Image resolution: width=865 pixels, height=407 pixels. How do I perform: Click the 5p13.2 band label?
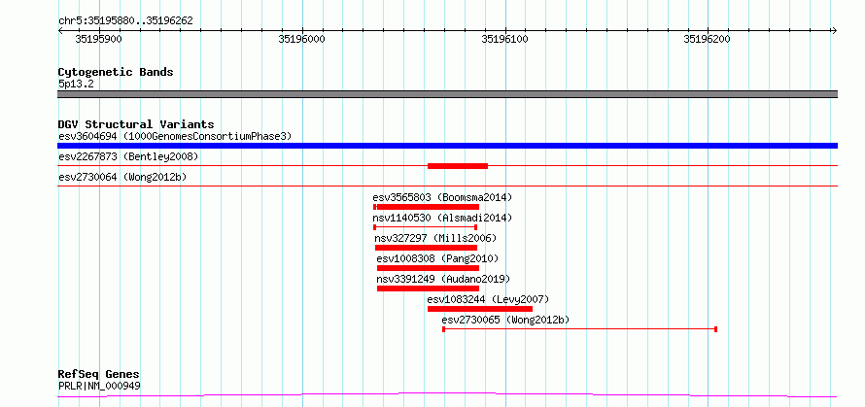pos(75,84)
